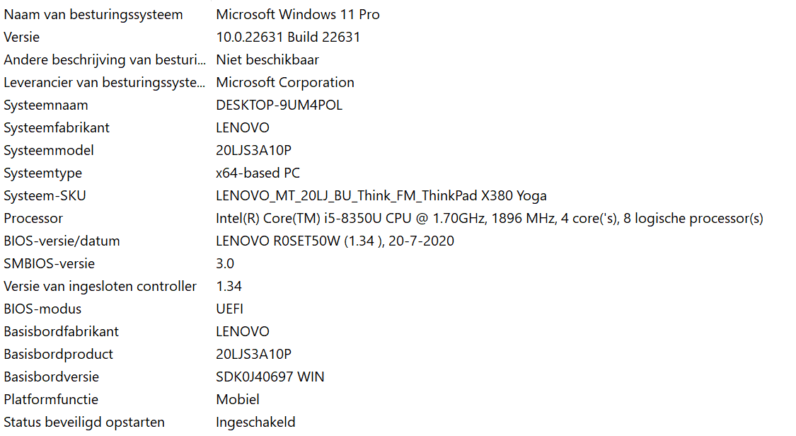Select the 'Andere beschrijving van besturi...' row
The image size is (796, 436).
105,60
